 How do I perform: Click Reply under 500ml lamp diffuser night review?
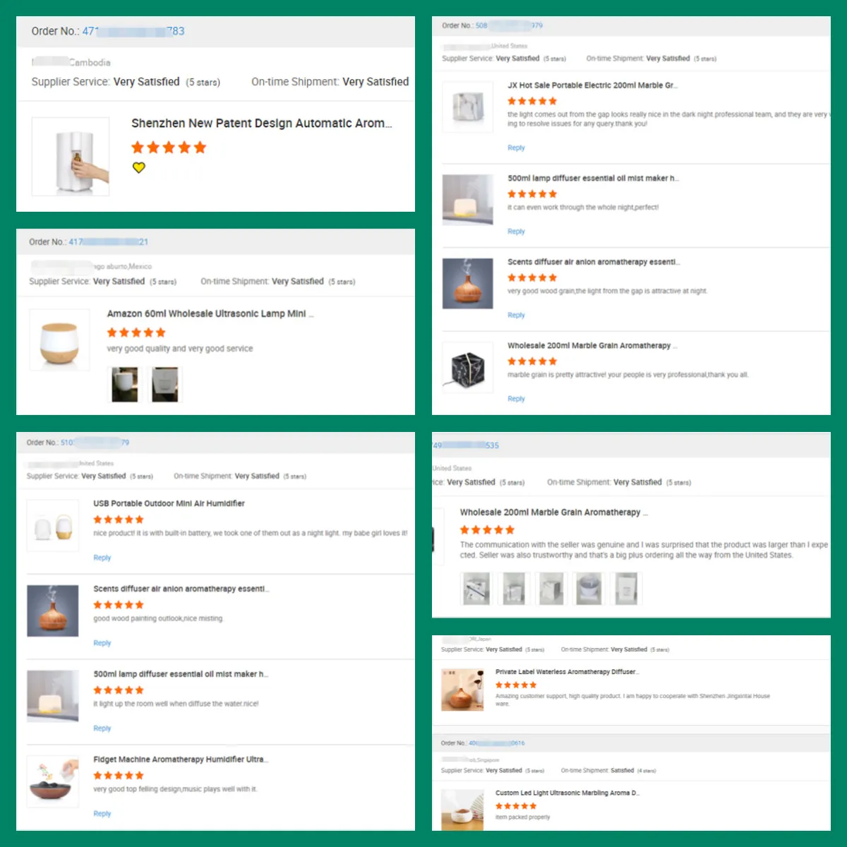516,232
